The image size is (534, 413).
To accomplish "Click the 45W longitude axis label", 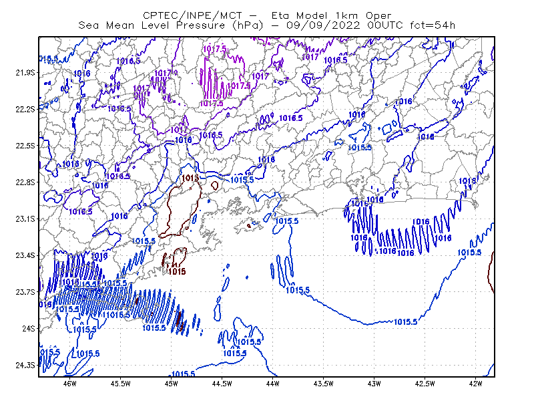I will (x=172, y=384).
